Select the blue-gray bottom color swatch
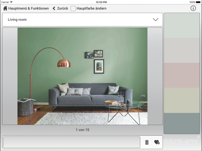202x151 pixels. pyautogui.click(x=182, y=123)
